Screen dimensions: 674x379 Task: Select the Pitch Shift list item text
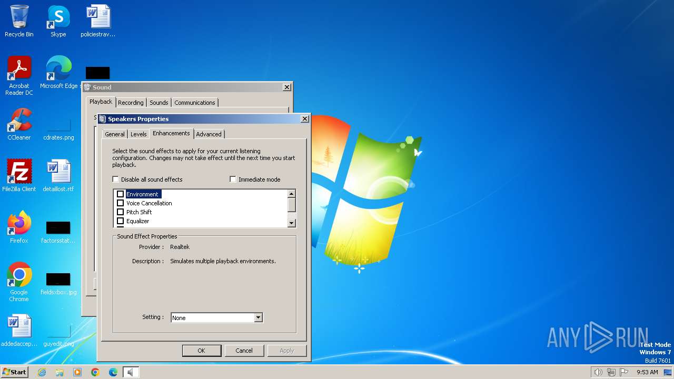pyautogui.click(x=139, y=212)
